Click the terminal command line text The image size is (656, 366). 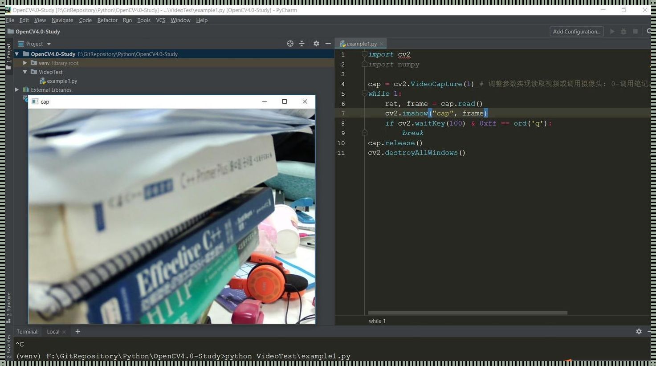(183, 356)
